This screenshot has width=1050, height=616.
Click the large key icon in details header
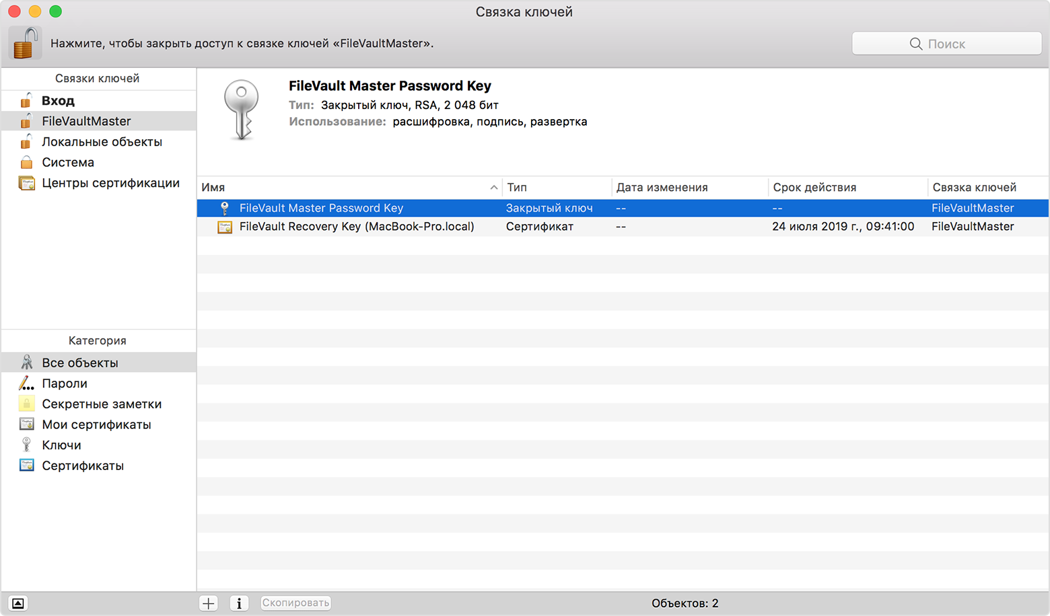(242, 110)
